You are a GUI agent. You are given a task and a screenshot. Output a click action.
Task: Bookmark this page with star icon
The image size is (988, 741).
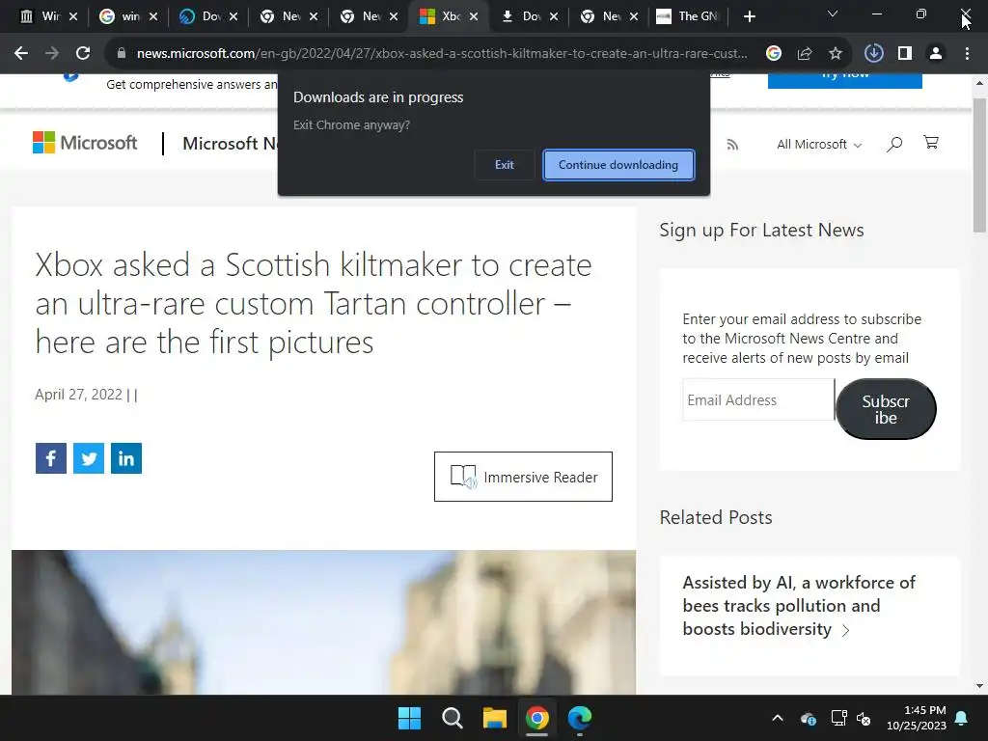point(835,54)
